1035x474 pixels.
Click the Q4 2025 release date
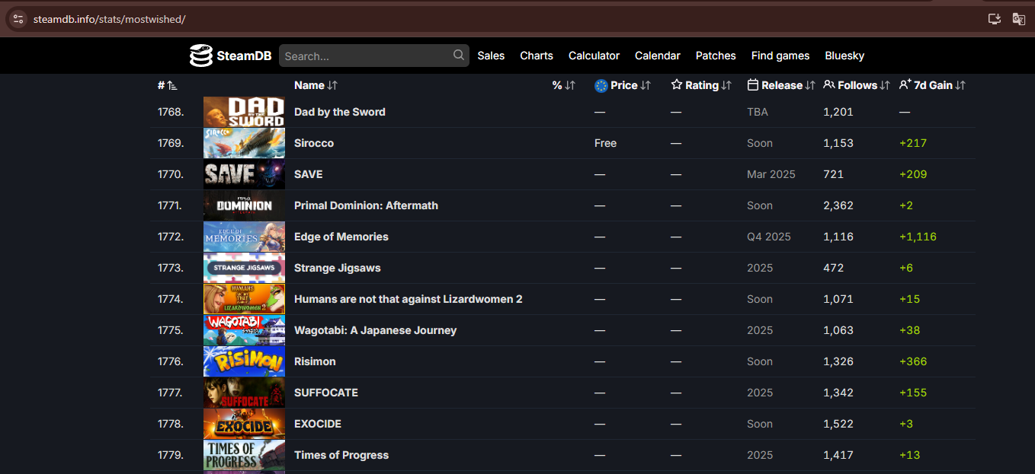(x=769, y=237)
